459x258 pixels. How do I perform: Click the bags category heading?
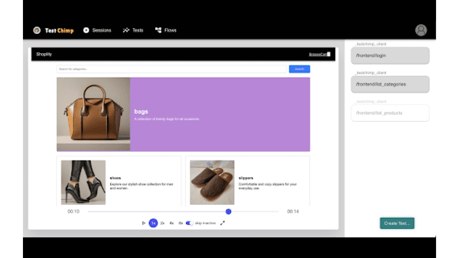pyautogui.click(x=141, y=112)
